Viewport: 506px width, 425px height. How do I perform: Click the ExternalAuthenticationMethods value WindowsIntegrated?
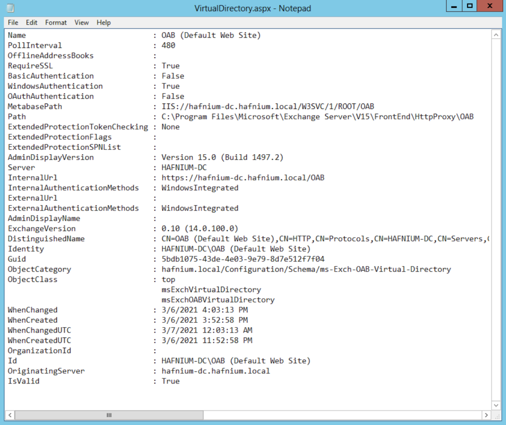click(200, 208)
